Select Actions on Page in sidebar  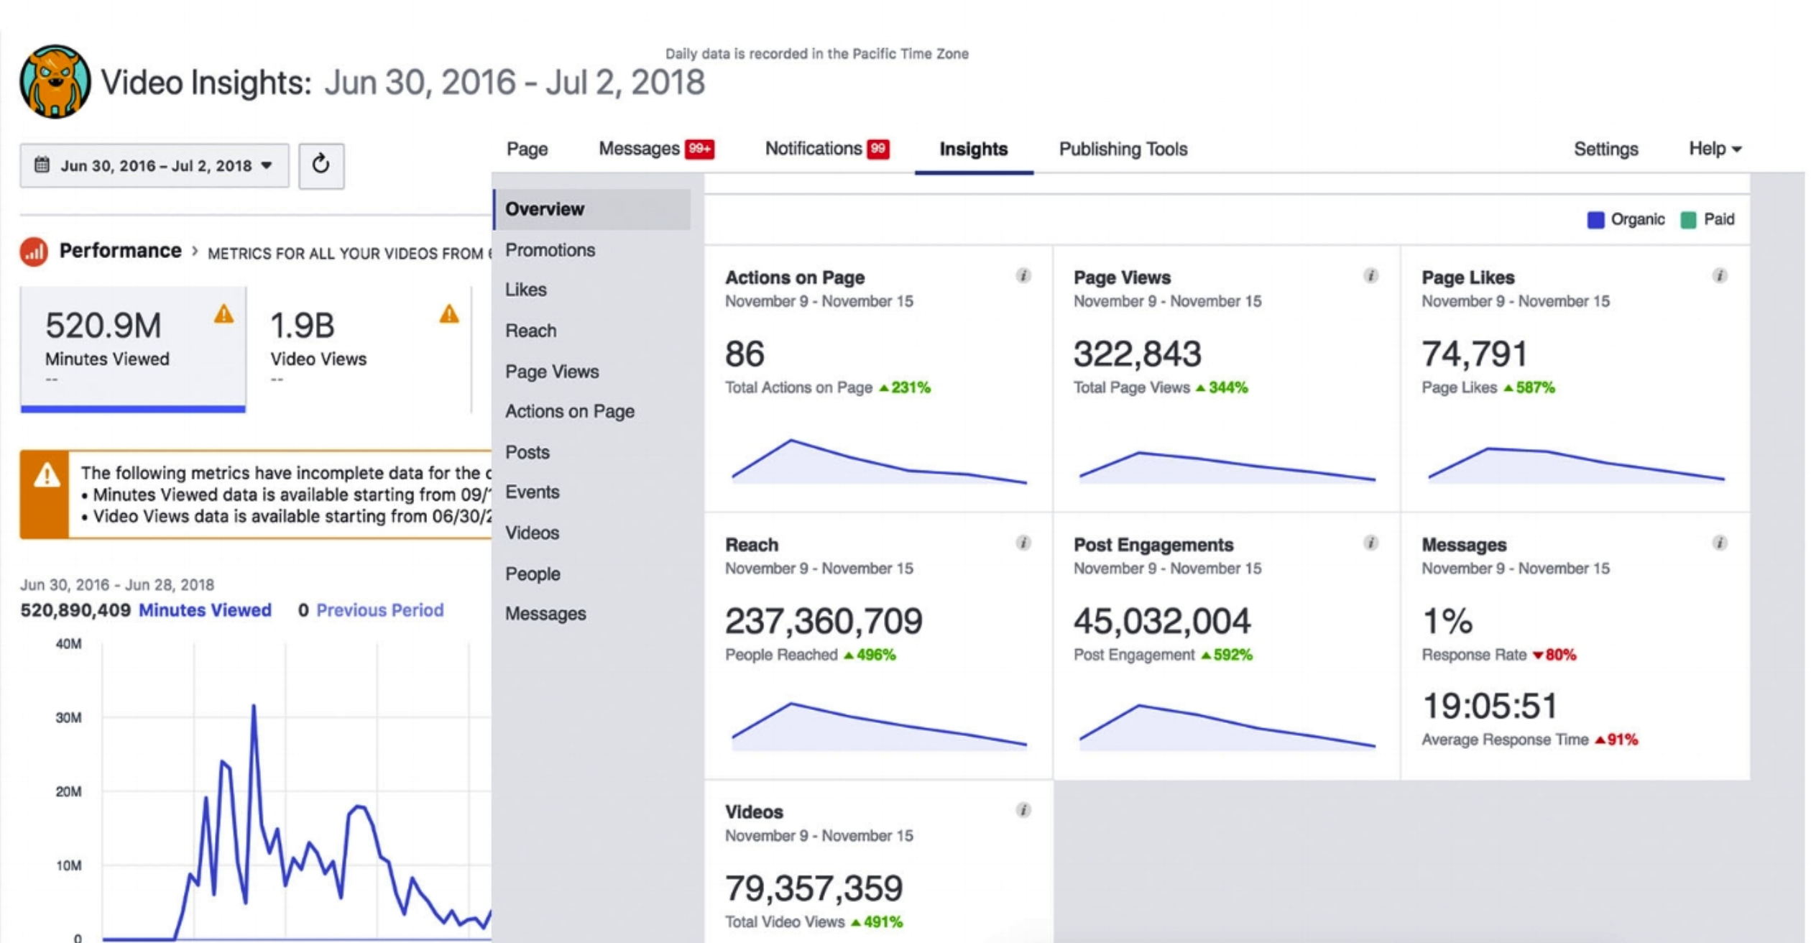(x=569, y=411)
